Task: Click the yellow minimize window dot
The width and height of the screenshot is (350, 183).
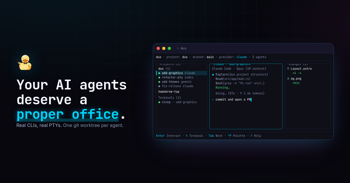Action: pyautogui.click(x=164, y=49)
